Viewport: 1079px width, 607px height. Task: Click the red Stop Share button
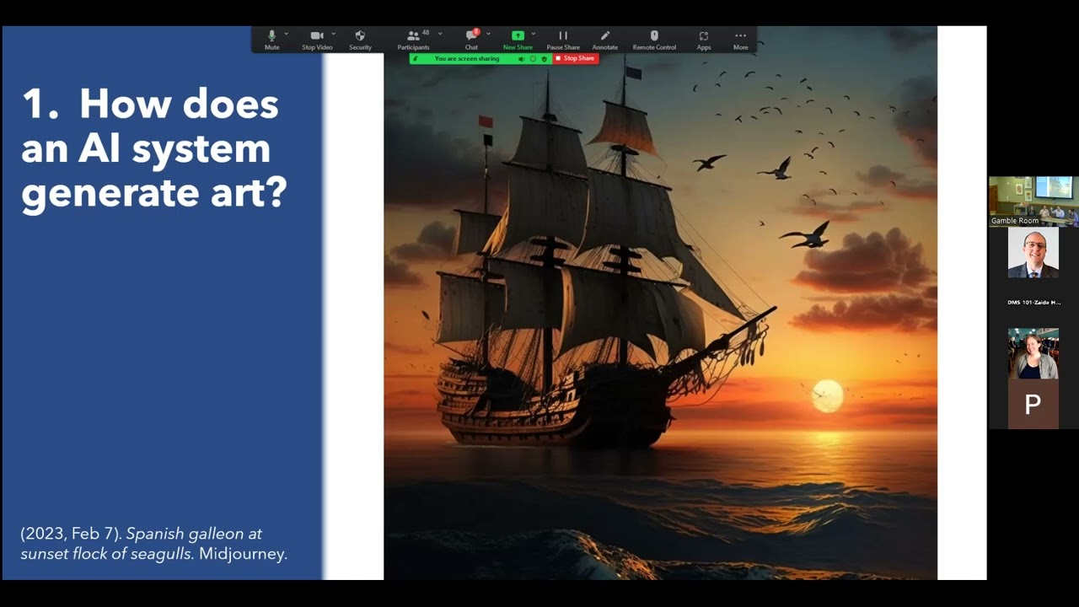(576, 59)
